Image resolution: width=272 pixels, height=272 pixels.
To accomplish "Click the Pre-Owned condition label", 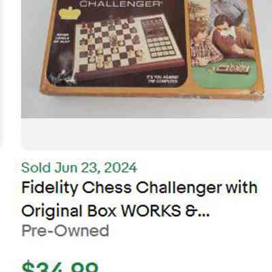I will [x=65, y=231].
